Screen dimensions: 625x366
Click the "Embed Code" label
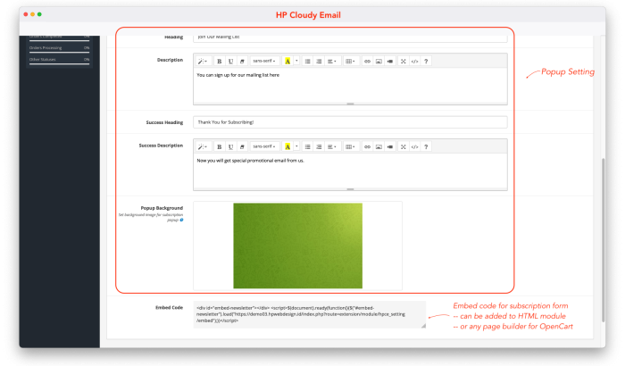(169, 307)
